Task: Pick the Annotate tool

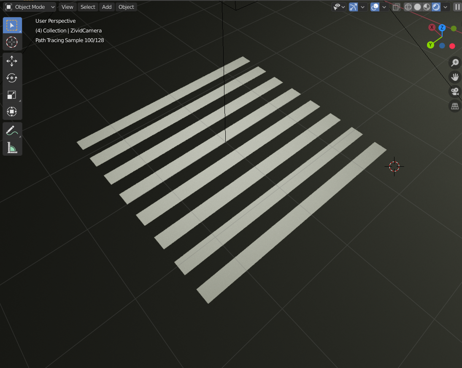Action: click(x=12, y=130)
